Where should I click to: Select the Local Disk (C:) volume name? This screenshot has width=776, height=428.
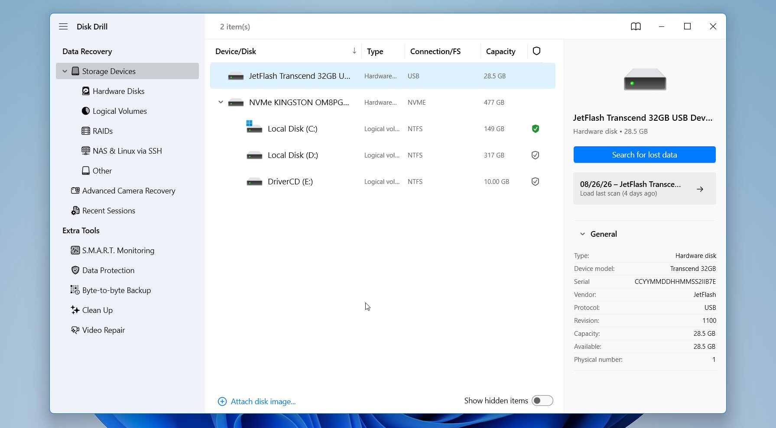(292, 129)
